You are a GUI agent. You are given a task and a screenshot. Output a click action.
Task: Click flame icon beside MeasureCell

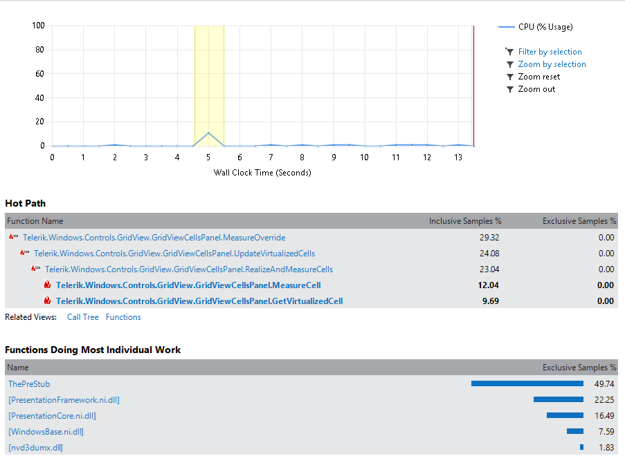[47, 285]
